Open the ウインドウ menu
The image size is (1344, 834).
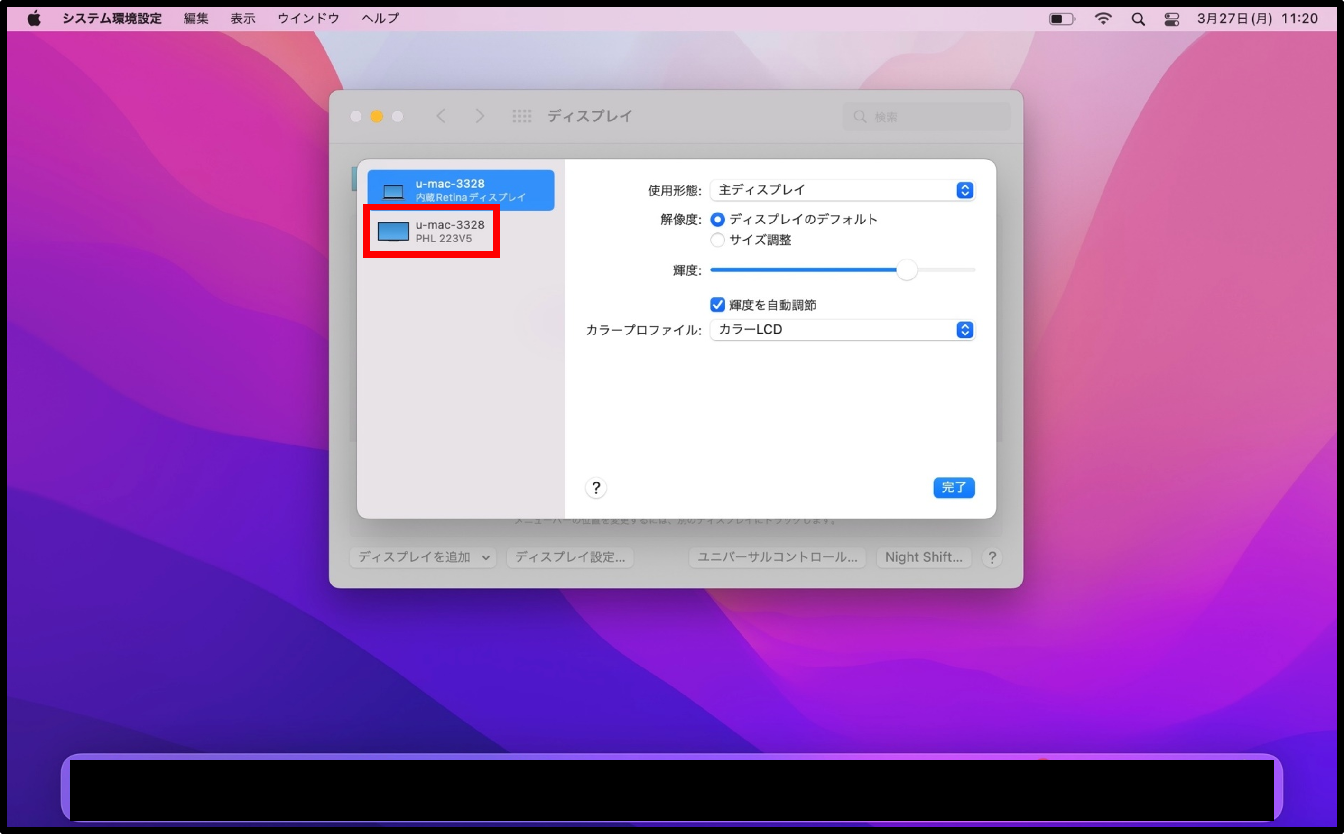click(308, 19)
